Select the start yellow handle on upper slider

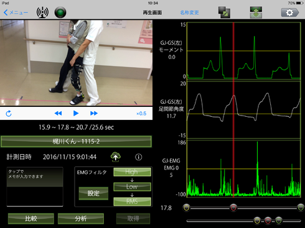coord(187,207)
